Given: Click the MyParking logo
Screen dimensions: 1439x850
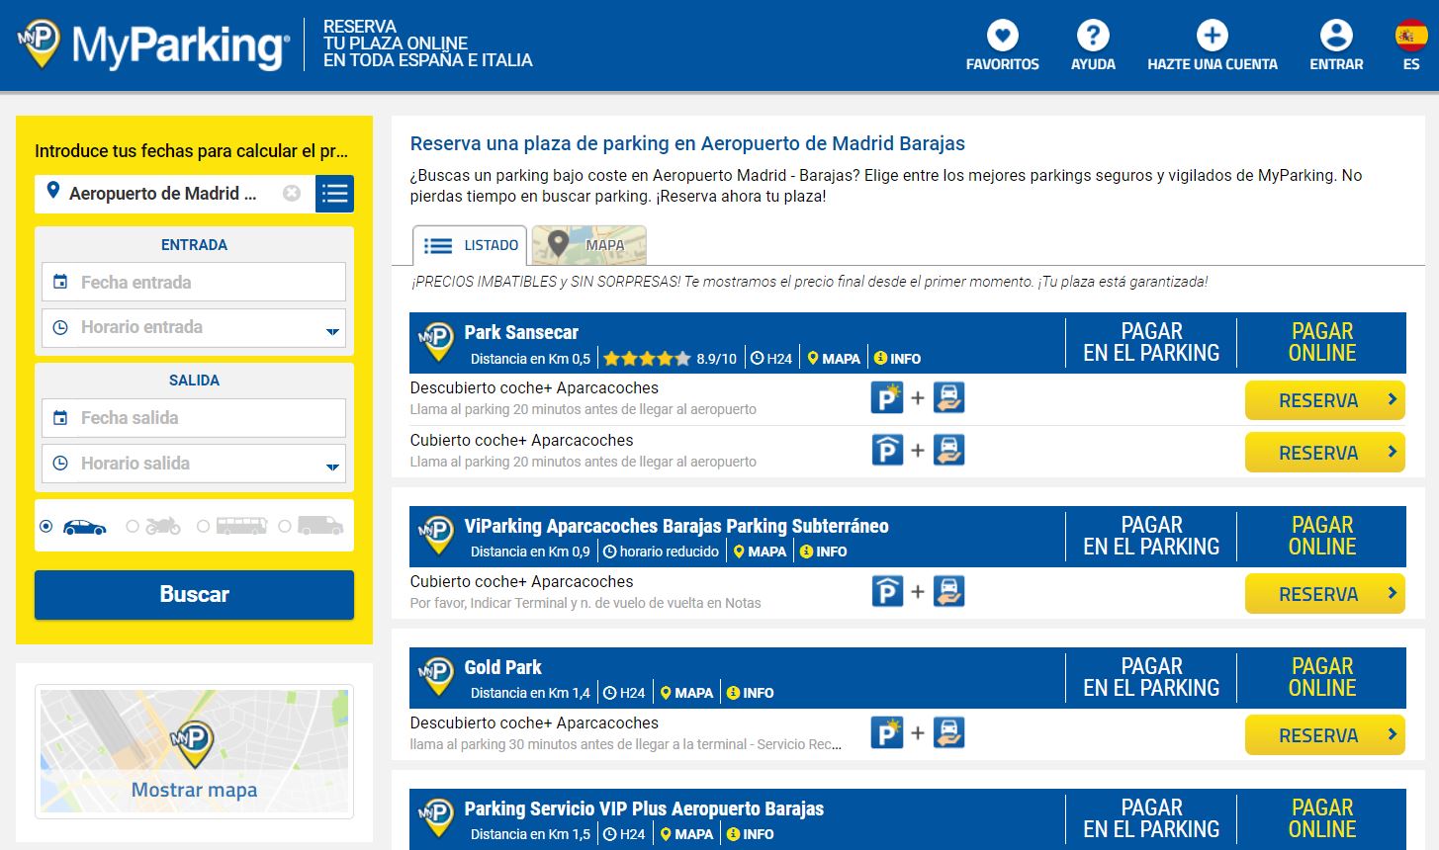Looking at the screenshot, I should coord(153,45).
